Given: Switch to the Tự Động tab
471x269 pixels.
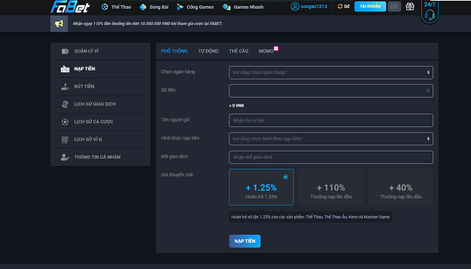Looking at the screenshot, I should point(208,51).
